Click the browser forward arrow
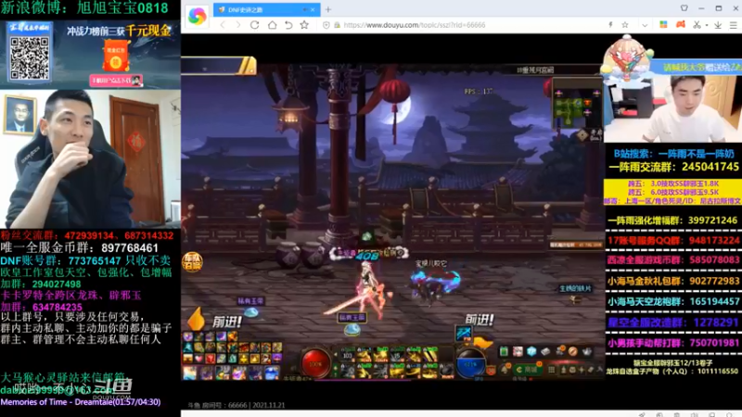 pyautogui.click(x=238, y=25)
